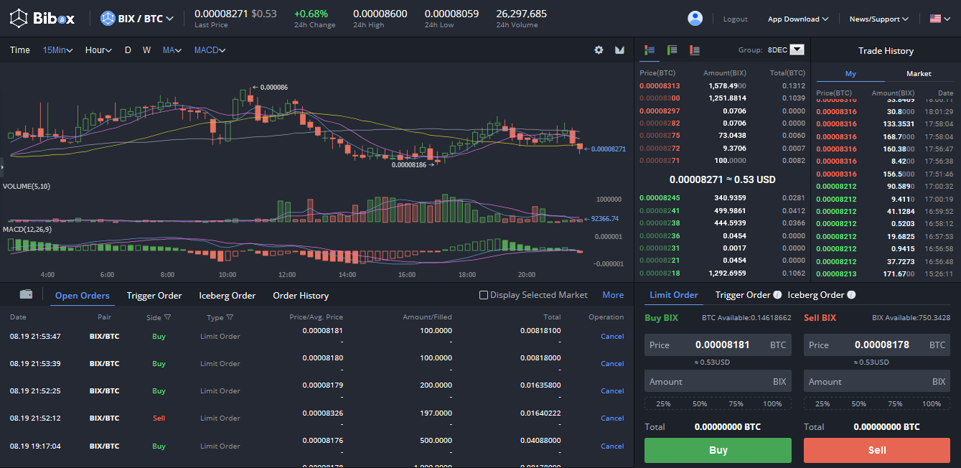Open MA indicator dropdown

click(x=172, y=50)
